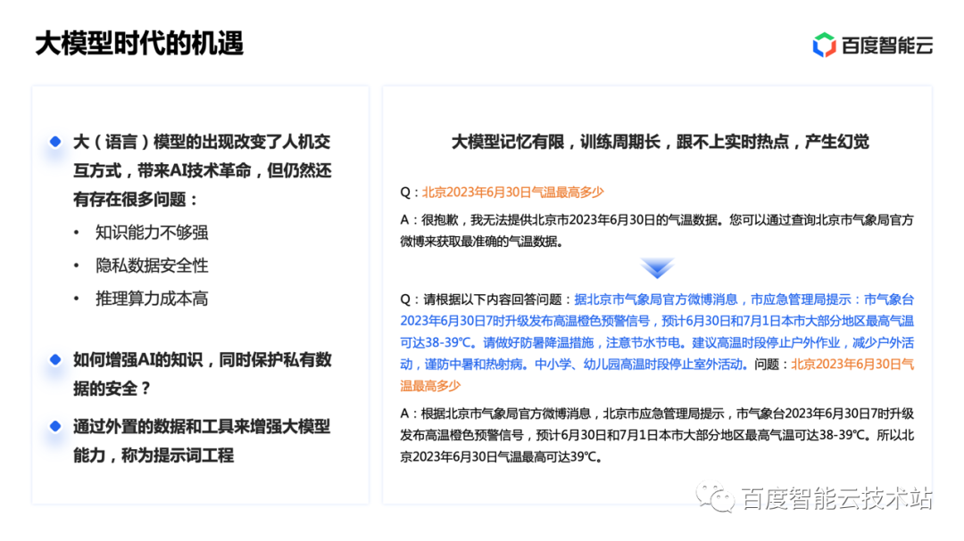Click the text '互方式，带来AI技术革命，但仍然还'
Screen dimensions: 964x541
203,171
